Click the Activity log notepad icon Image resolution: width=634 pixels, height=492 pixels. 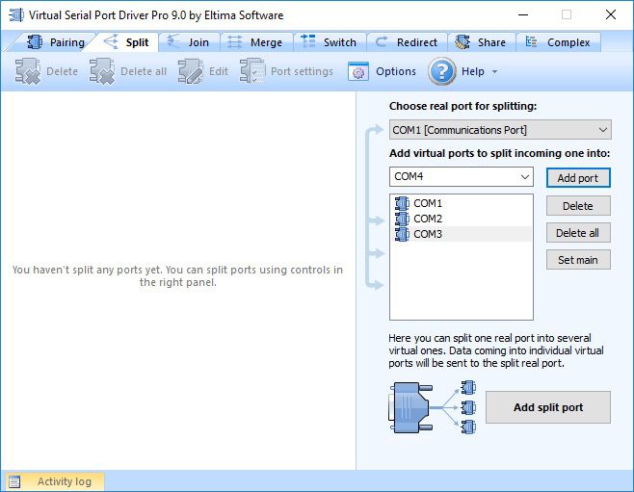point(14,481)
